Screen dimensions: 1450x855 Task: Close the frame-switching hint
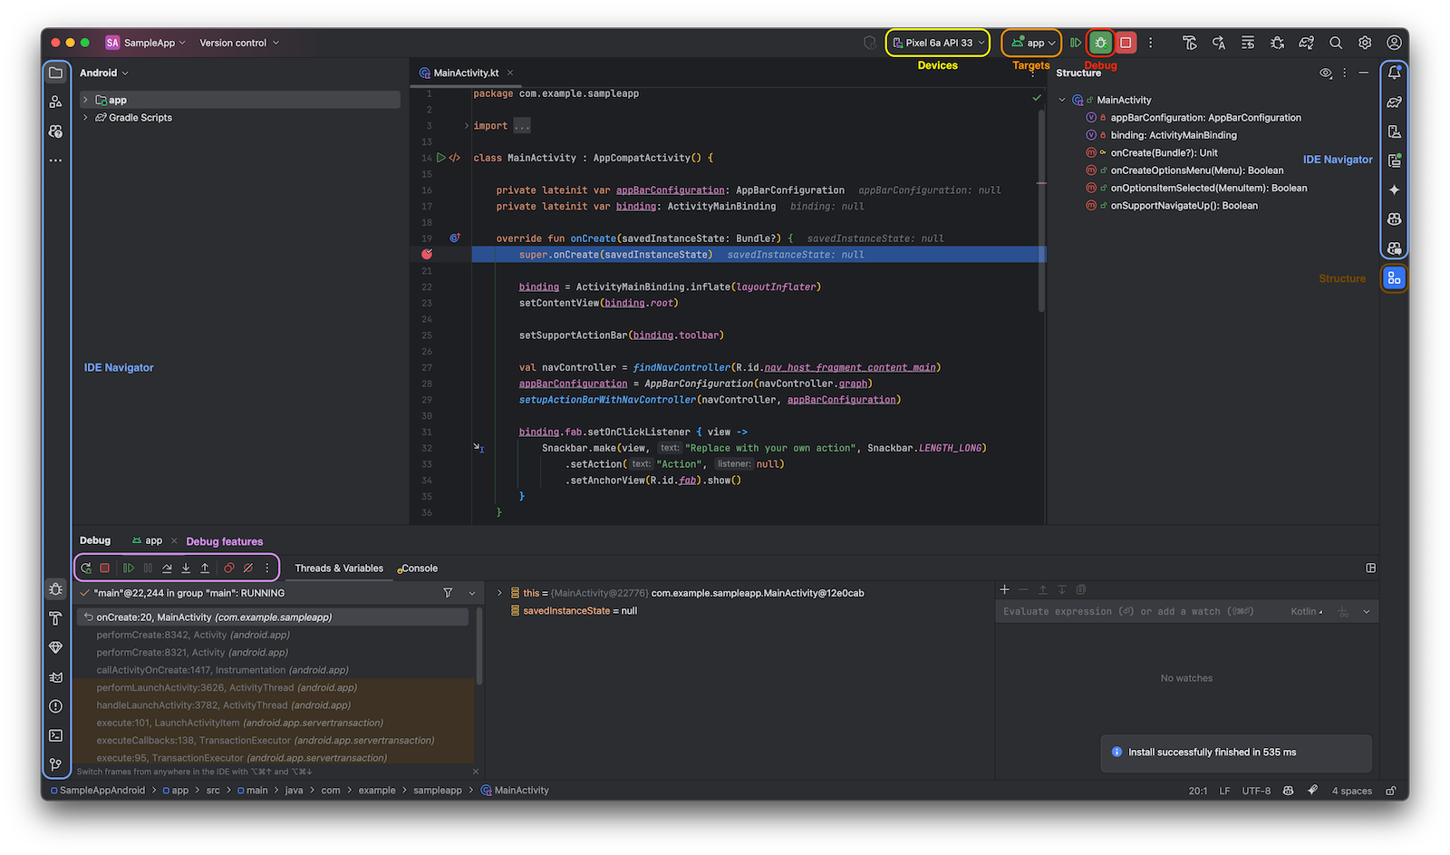476,772
